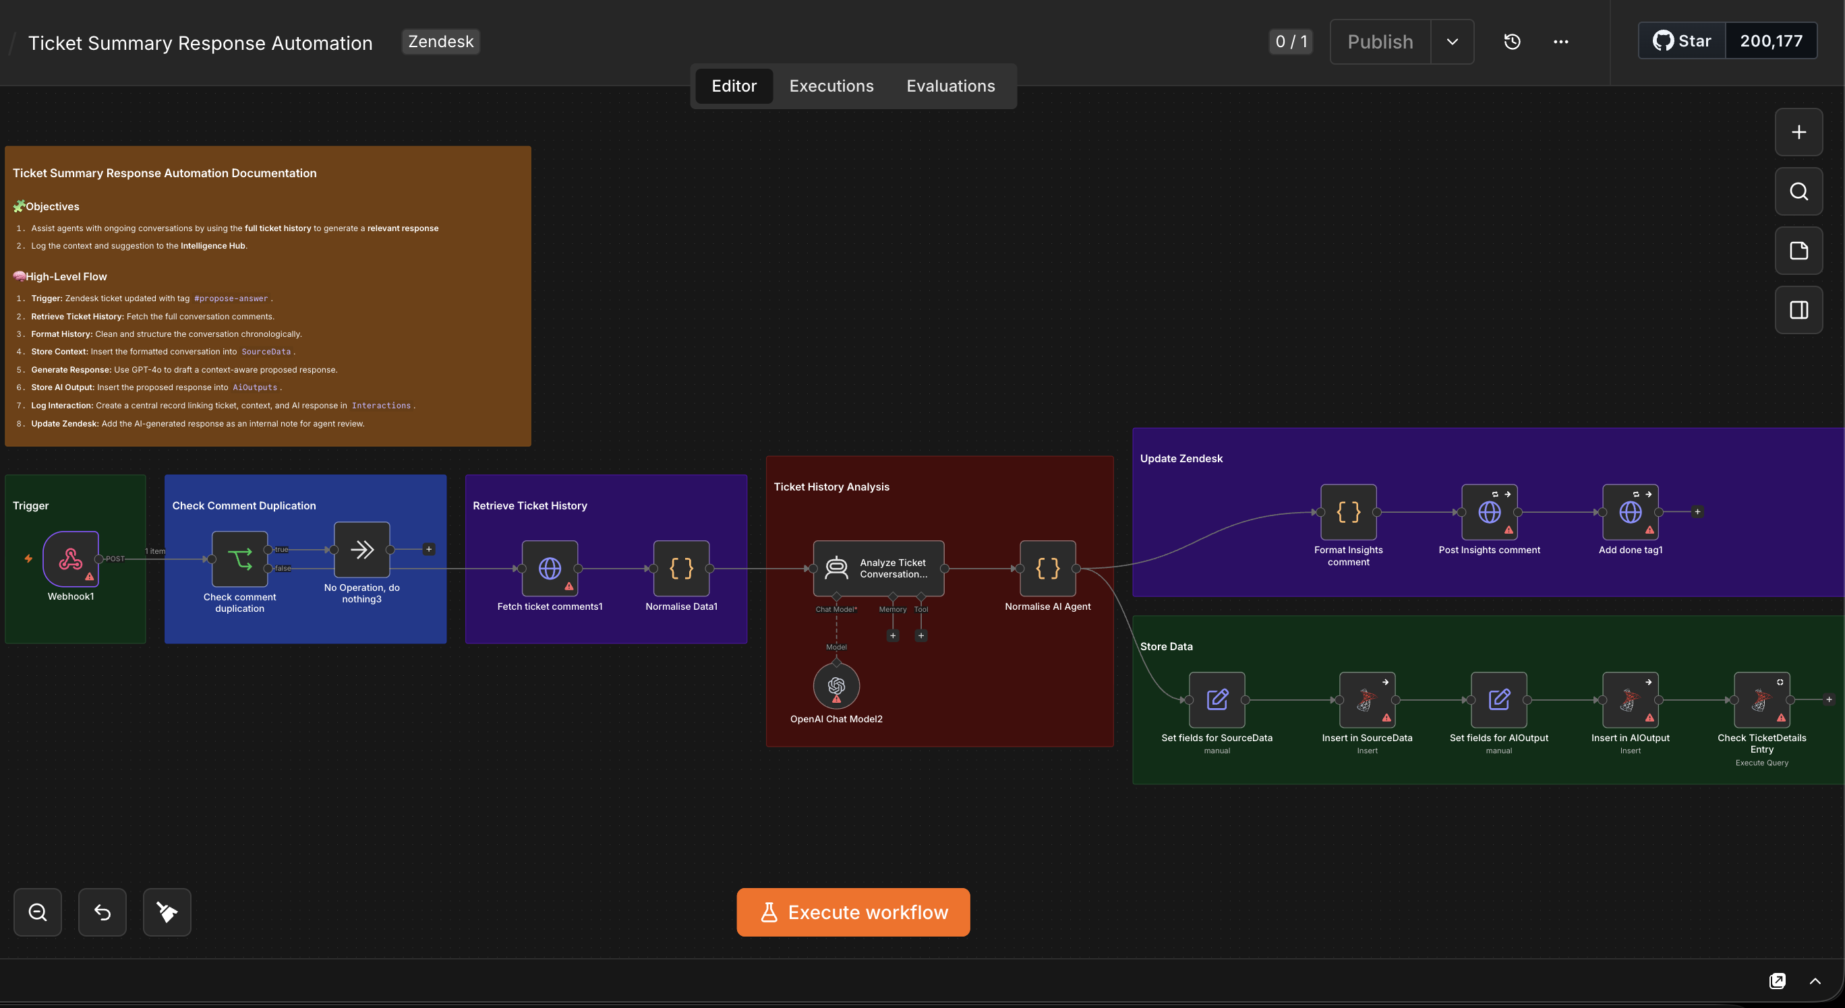The image size is (1845, 1008).
Task: Open the three-dot workflow options menu
Action: [1560, 42]
